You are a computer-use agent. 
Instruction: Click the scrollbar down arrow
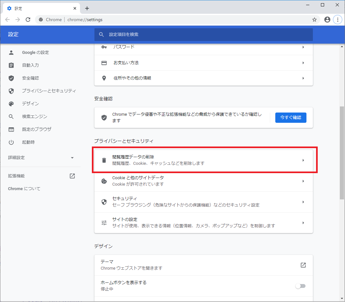coord(342,298)
